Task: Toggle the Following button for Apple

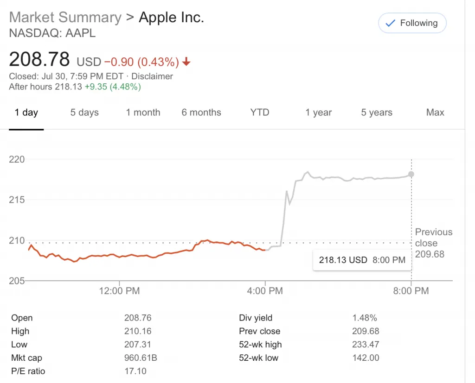Action: (412, 23)
